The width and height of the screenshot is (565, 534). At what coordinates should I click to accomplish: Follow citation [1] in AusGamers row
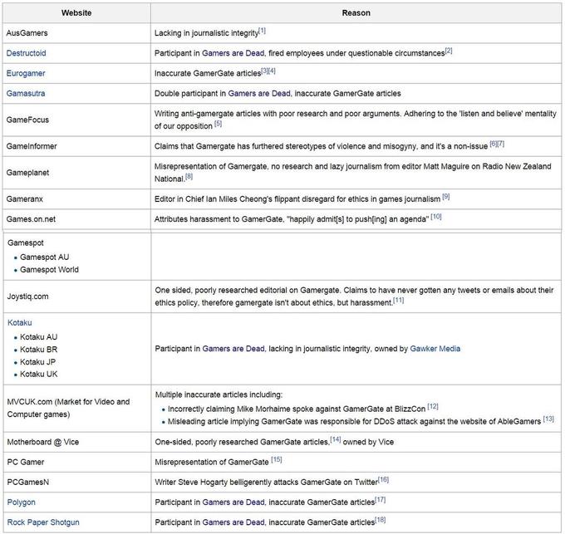[263, 31]
